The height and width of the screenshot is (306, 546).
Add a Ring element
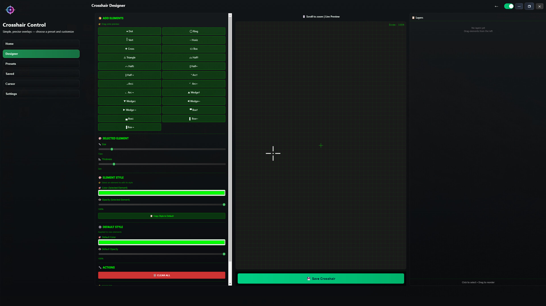coord(194,31)
